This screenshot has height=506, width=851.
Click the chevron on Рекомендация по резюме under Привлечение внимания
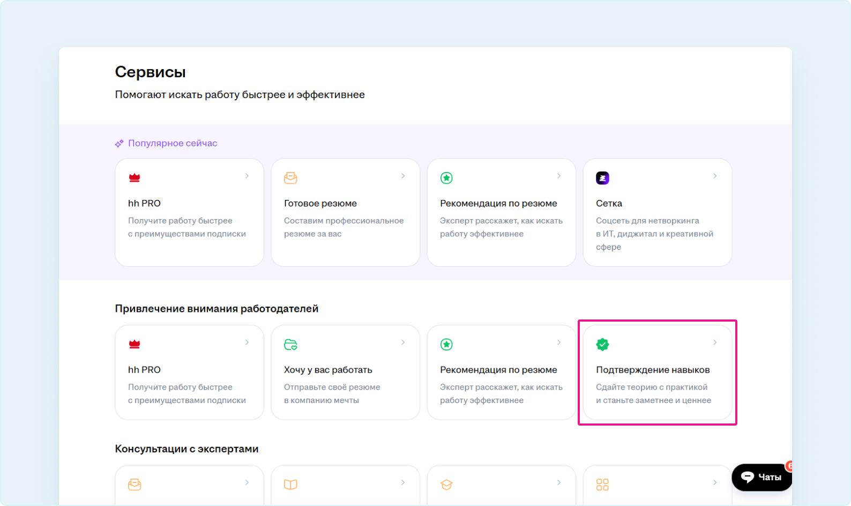click(x=559, y=343)
